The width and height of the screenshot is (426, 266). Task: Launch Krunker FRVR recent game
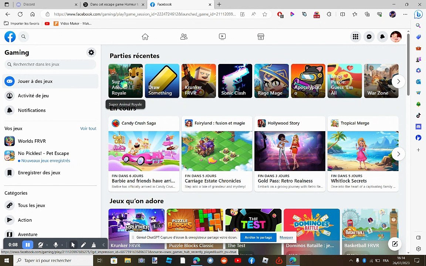click(199, 81)
